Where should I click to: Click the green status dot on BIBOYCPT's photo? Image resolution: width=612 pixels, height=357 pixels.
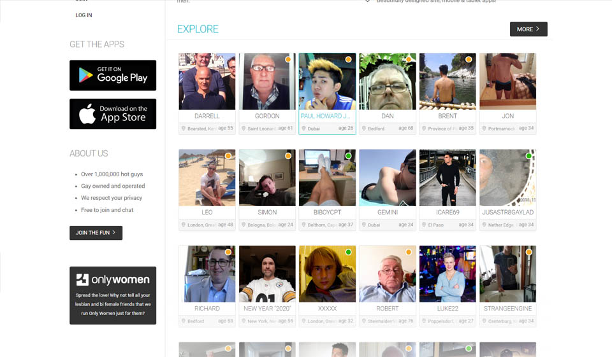point(348,156)
